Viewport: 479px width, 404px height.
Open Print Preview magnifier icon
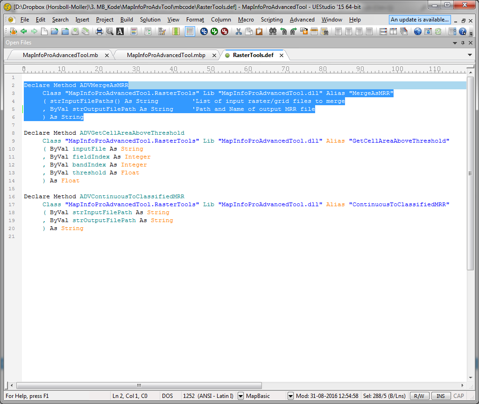110,31
